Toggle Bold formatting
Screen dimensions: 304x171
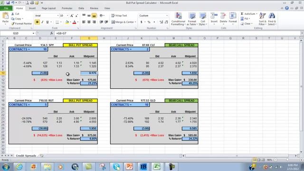pyautogui.click(x=37, y=22)
